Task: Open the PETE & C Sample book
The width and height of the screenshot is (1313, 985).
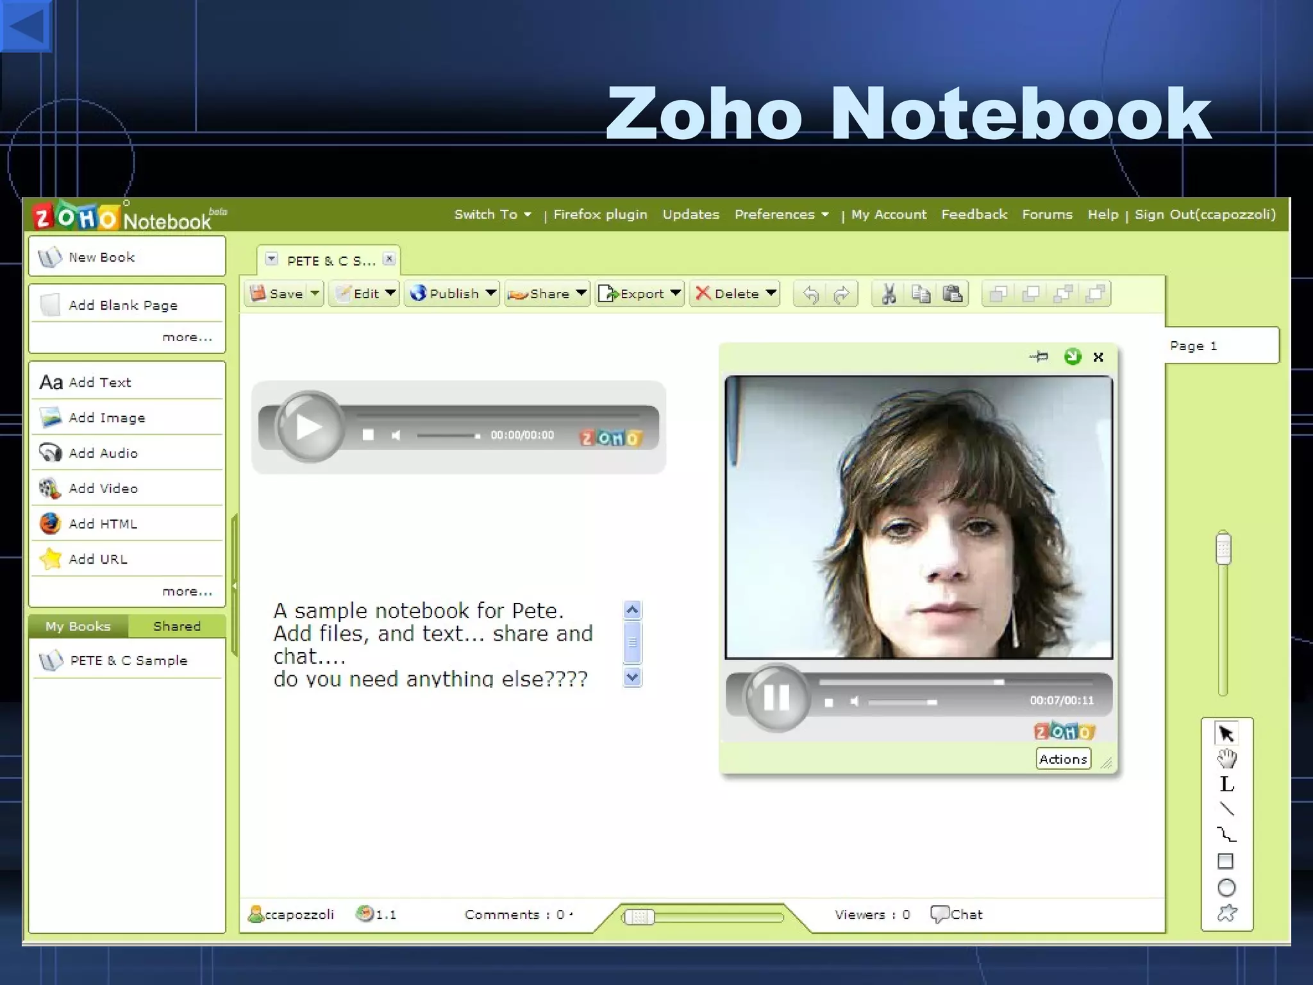Action: point(127,661)
